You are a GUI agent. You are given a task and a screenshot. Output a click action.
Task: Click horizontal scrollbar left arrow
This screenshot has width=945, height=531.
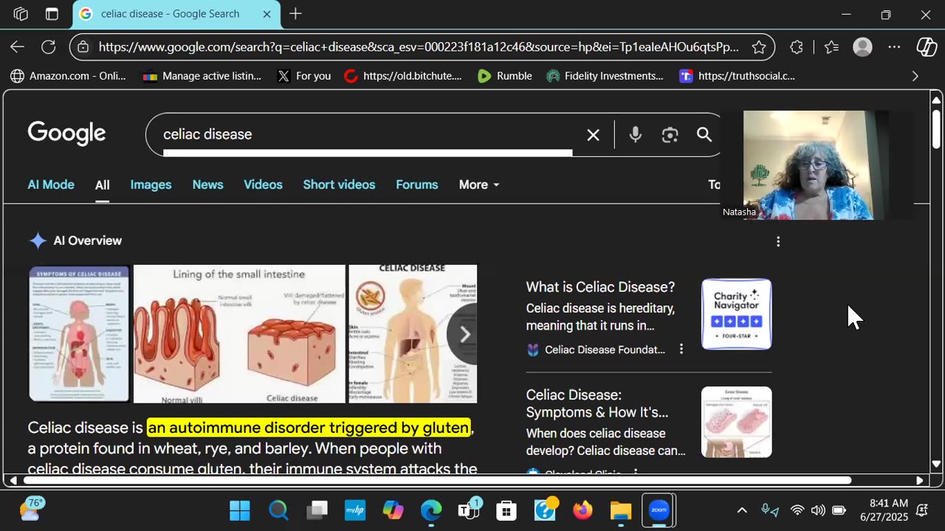point(13,480)
